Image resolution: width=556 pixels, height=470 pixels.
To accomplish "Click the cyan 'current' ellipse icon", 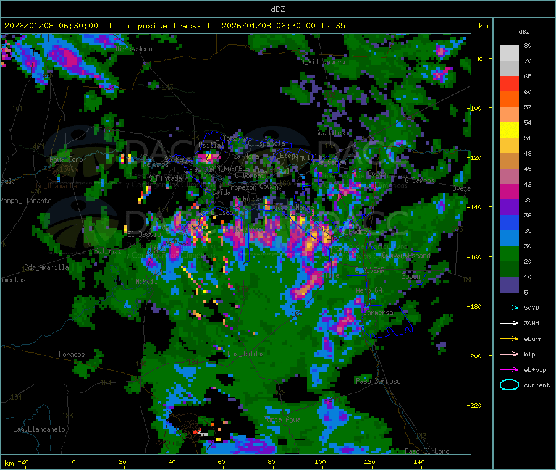I will click(x=509, y=385).
